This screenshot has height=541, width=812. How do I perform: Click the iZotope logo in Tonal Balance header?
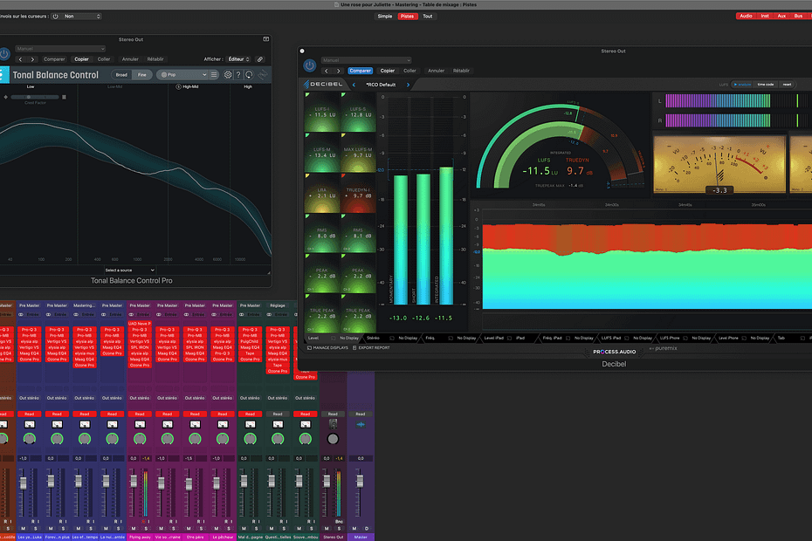point(4,75)
